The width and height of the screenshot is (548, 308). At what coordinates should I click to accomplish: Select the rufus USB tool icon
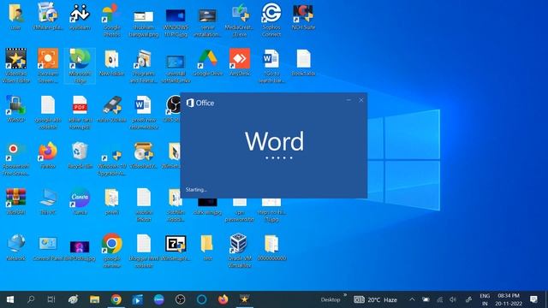[x=112, y=109]
